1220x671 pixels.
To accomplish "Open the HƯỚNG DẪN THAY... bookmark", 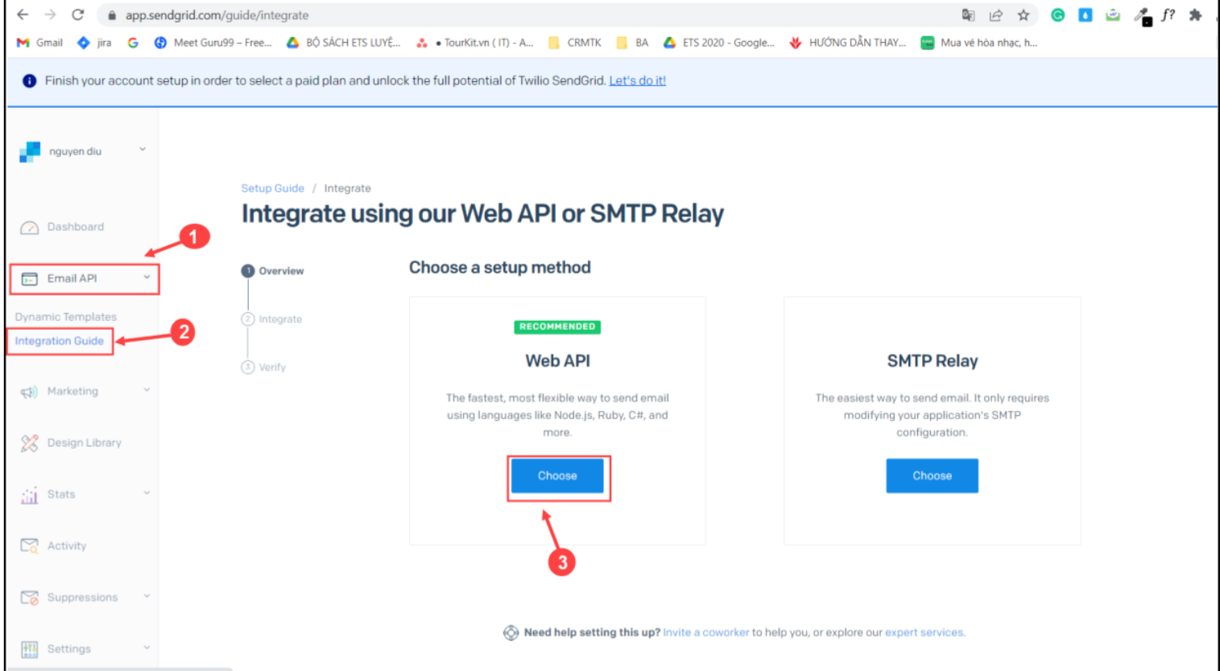I will tap(847, 43).
